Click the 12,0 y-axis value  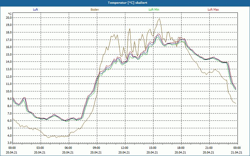[9, 76]
